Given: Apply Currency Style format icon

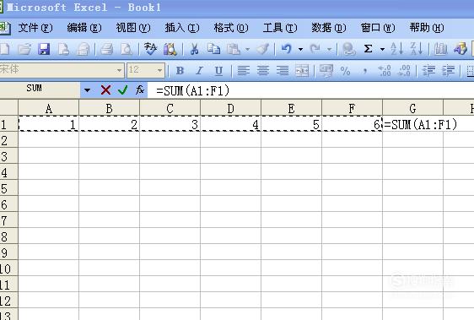Looking at the screenshot, I should (x=326, y=71).
